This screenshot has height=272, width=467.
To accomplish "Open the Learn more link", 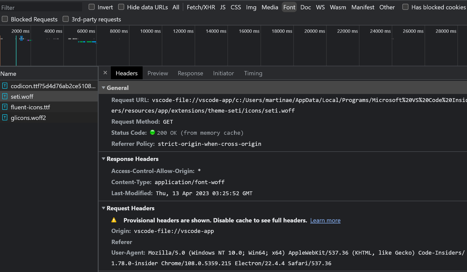I will point(325,220).
